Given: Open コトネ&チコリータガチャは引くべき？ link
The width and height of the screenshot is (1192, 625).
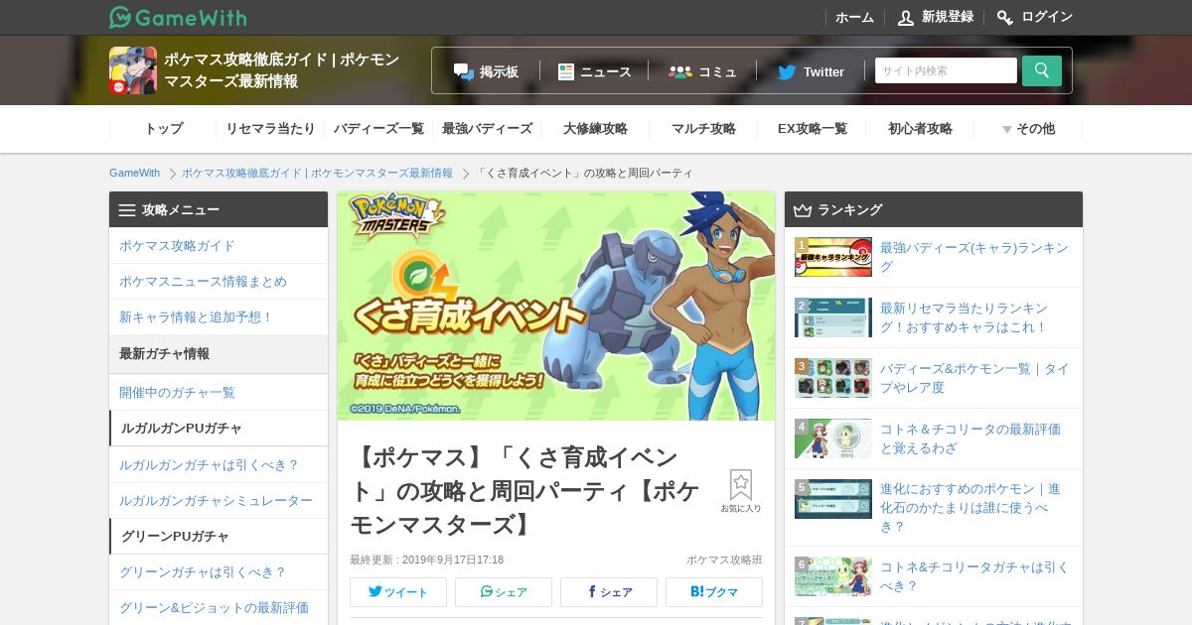Looking at the screenshot, I should pos(974,576).
